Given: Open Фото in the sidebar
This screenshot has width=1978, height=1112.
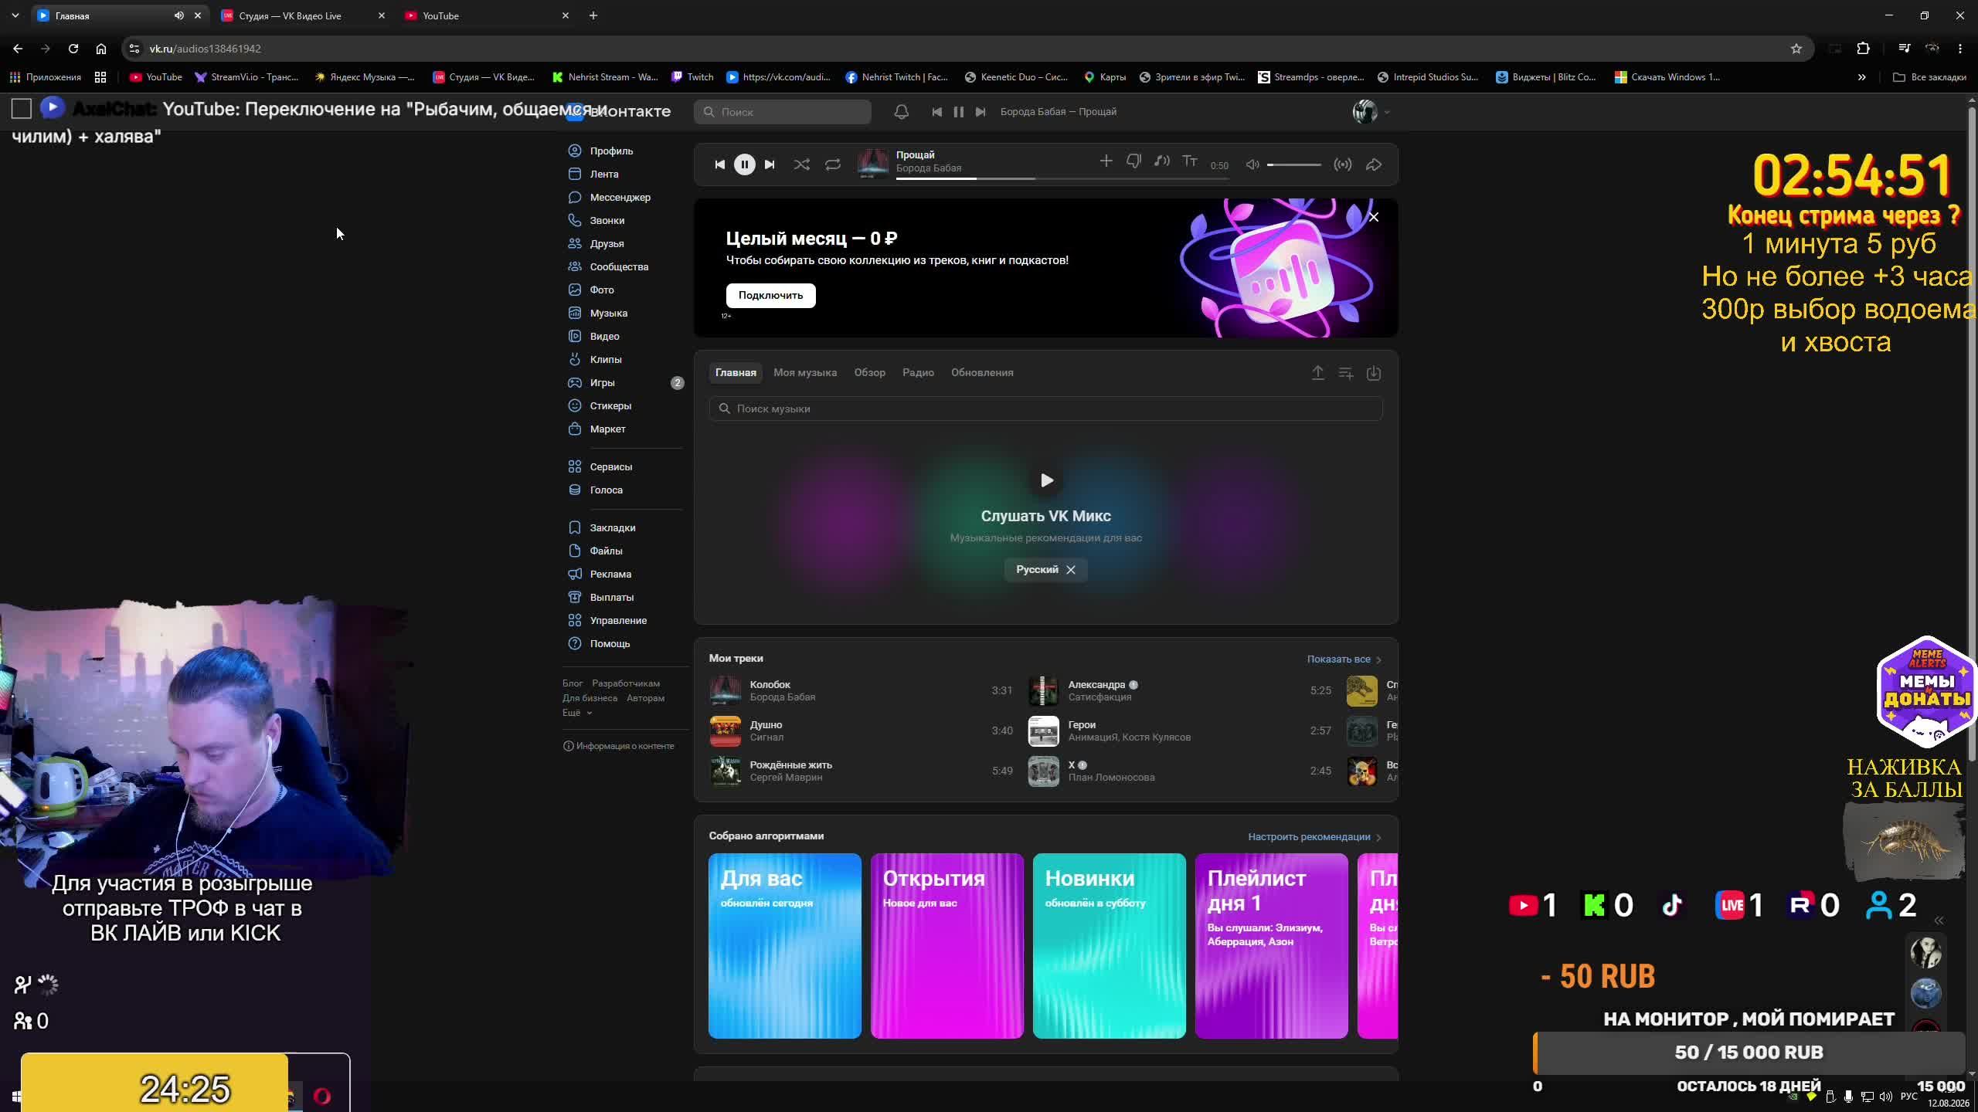Looking at the screenshot, I should (x=601, y=290).
